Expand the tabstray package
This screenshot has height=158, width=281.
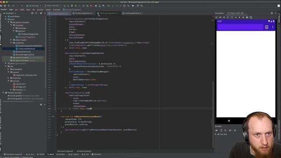(14, 28)
